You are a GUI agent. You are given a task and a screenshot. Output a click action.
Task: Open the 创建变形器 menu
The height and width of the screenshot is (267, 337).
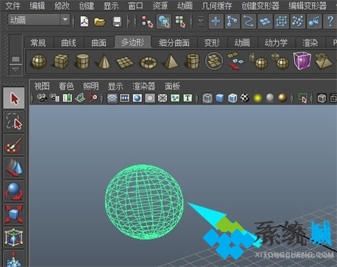click(x=260, y=6)
